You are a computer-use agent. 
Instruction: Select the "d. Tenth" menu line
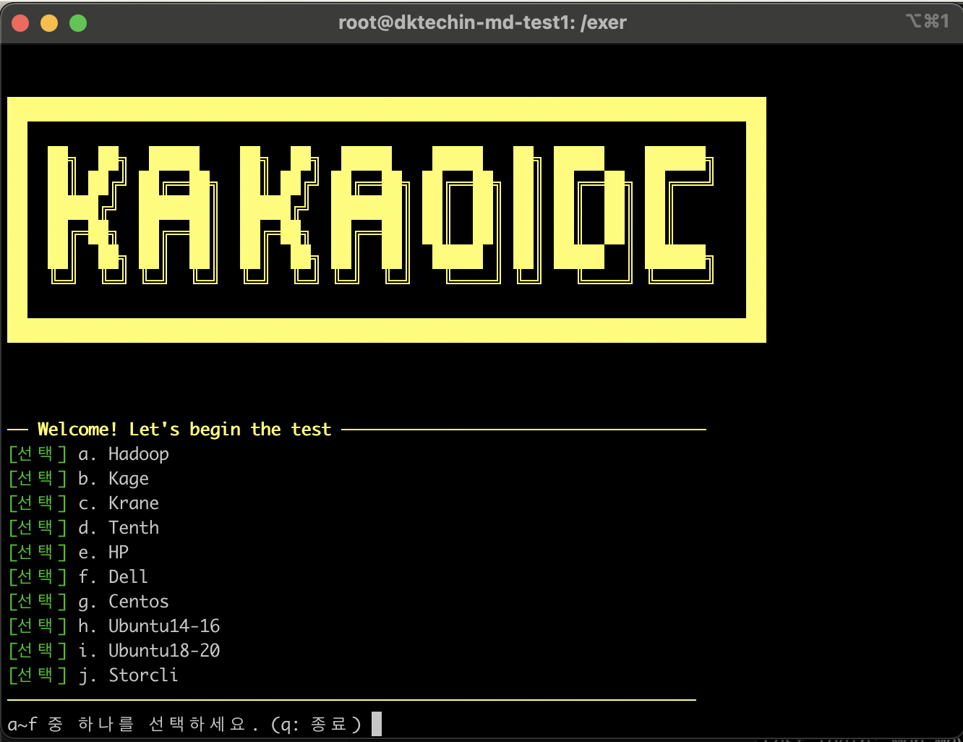(84, 528)
